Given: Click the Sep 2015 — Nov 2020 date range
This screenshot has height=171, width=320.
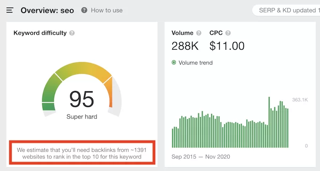Looking at the screenshot, I should pyautogui.click(x=201, y=157).
